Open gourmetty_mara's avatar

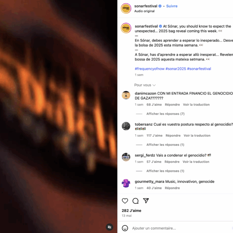[x=126, y=183]
